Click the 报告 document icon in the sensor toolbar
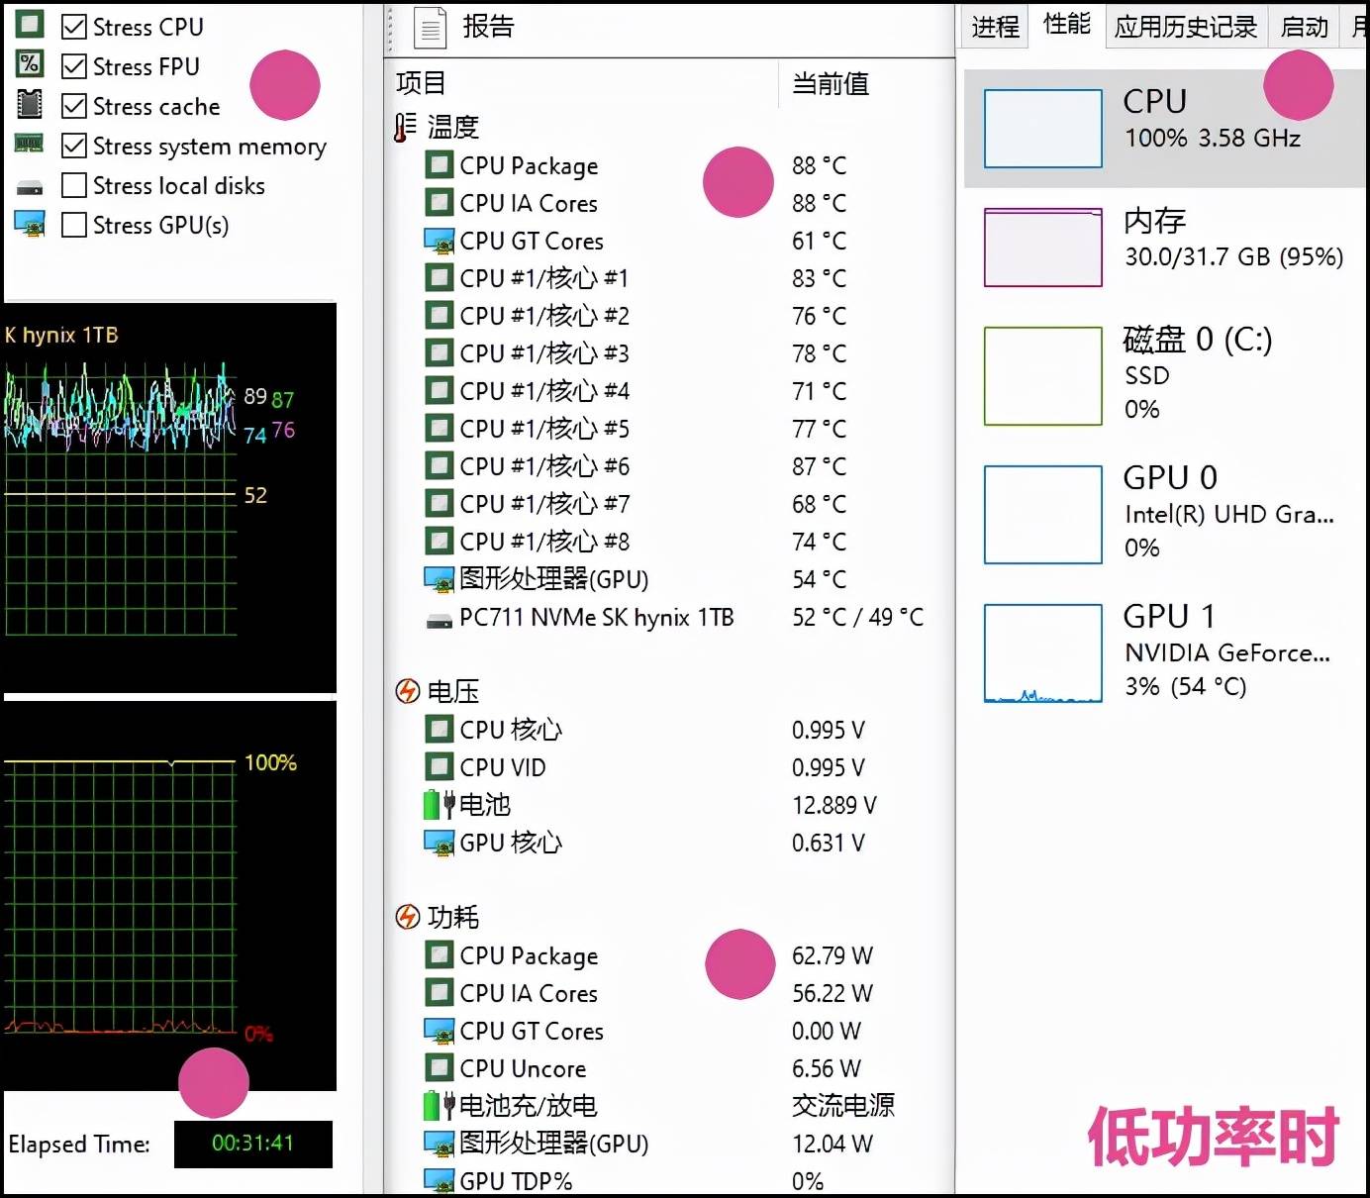The height and width of the screenshot is (1198, 1370). click(430, 27)
